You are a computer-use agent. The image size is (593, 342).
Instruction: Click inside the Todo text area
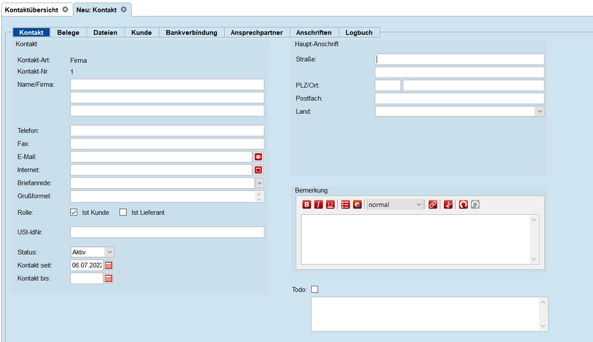[425, 314]
